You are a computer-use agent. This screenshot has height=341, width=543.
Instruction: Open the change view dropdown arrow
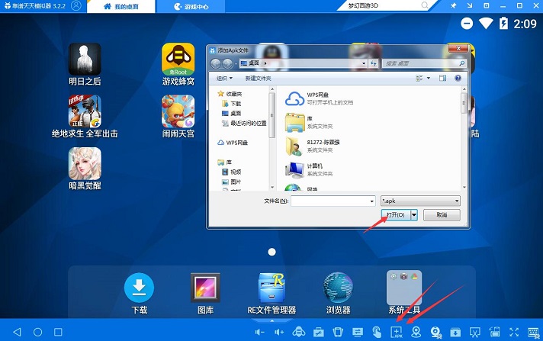[429, 79]
